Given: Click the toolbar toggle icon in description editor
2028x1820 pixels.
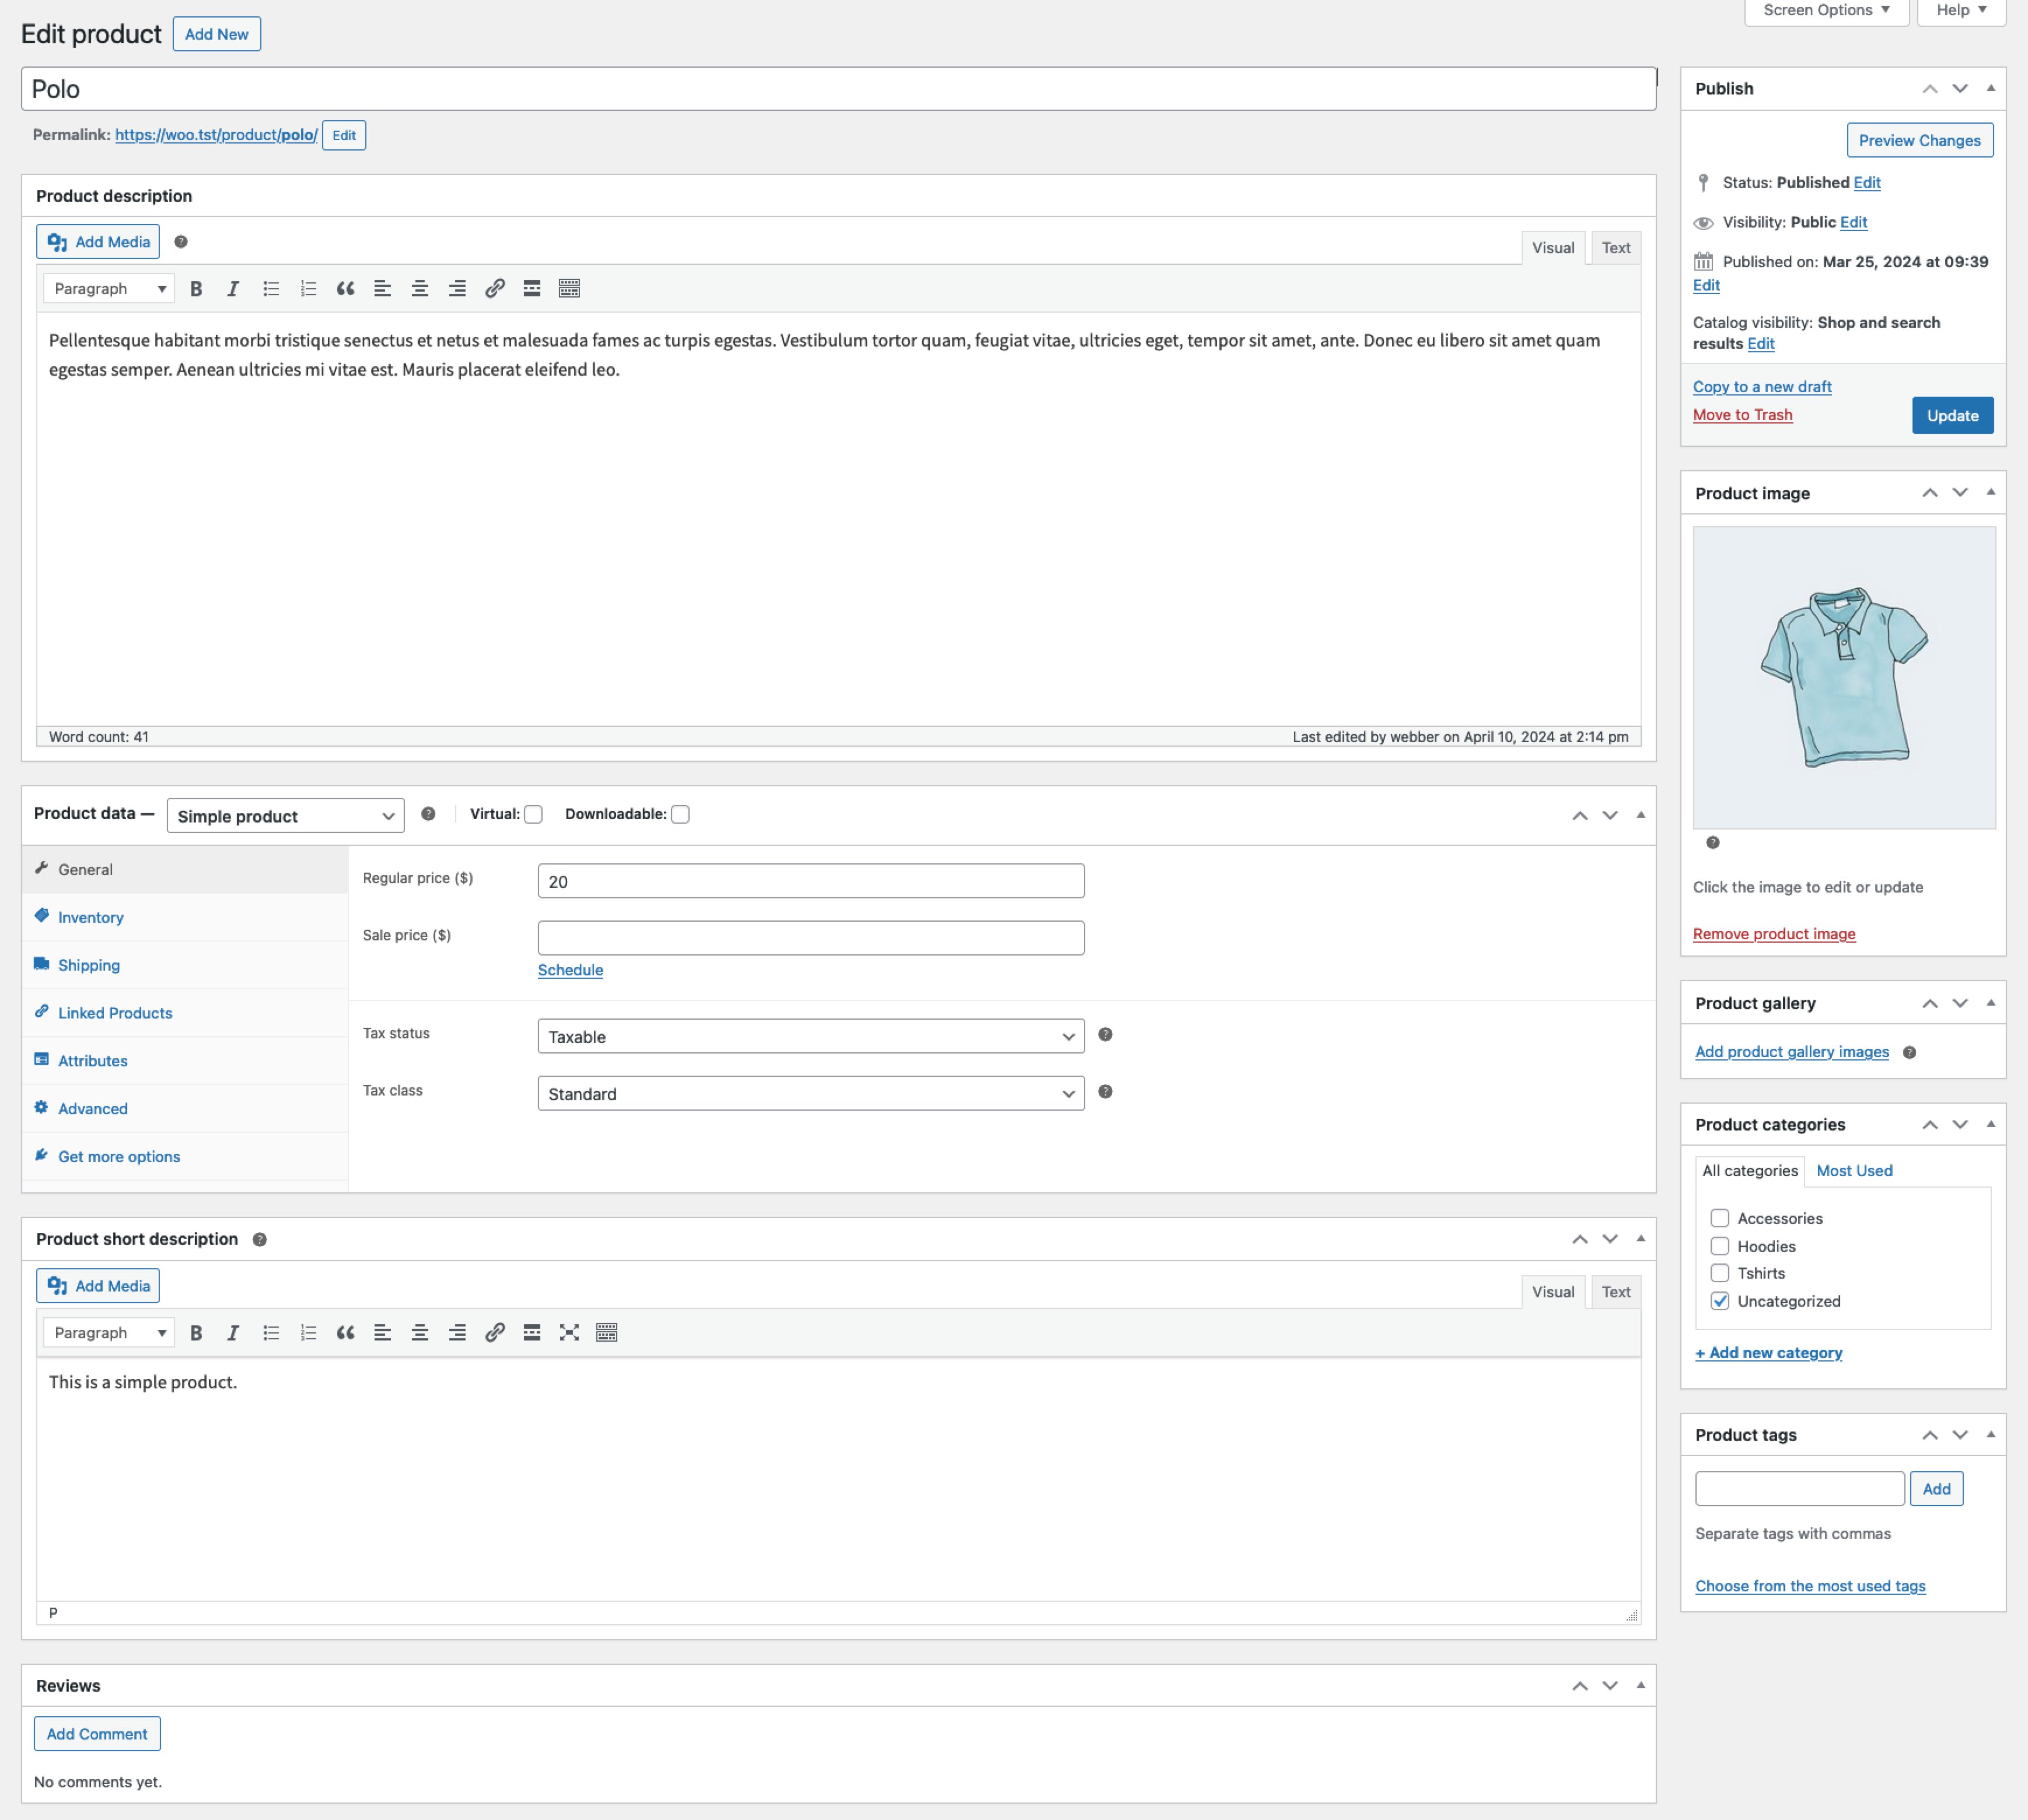Looking at the screenshot, I should pyautogui.click(x=569, y=289).
